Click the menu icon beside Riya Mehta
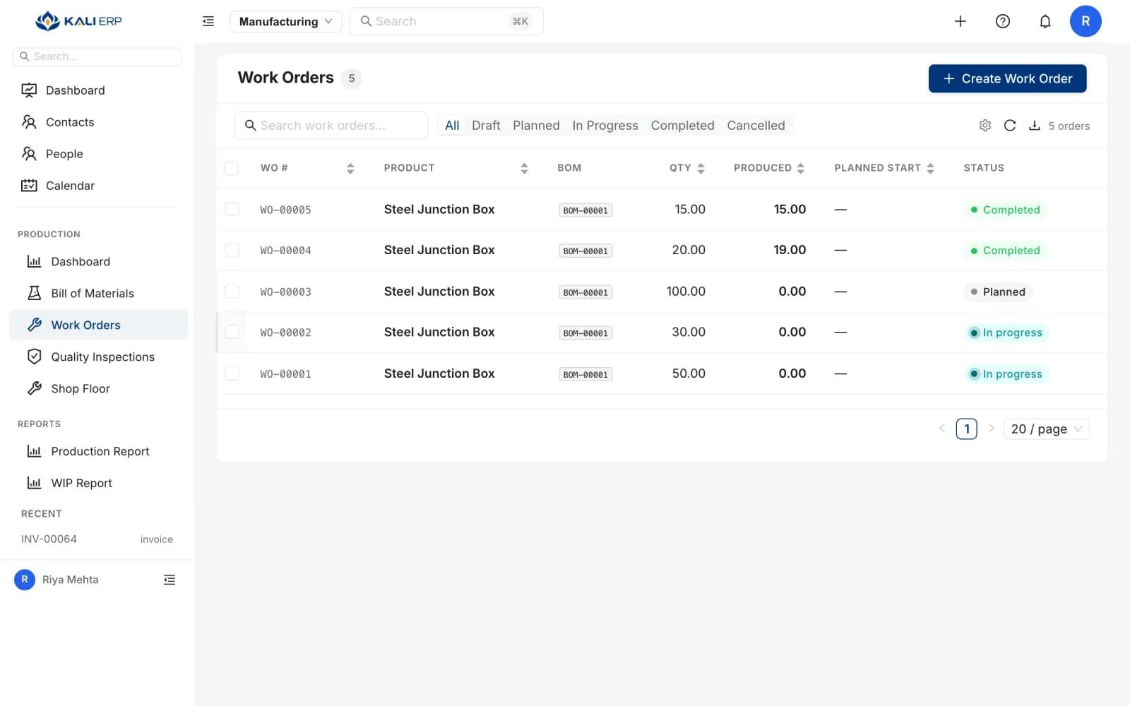Viewport: 1130px width, 706px height. (x=169, y=580)
